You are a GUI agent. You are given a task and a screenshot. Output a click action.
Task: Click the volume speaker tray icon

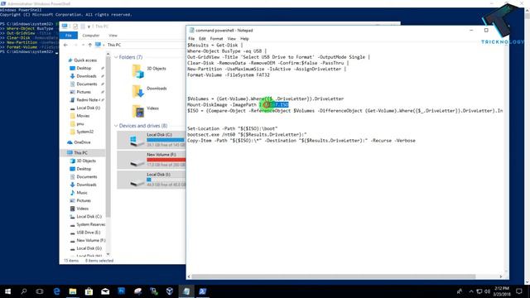tap(487, 291)
